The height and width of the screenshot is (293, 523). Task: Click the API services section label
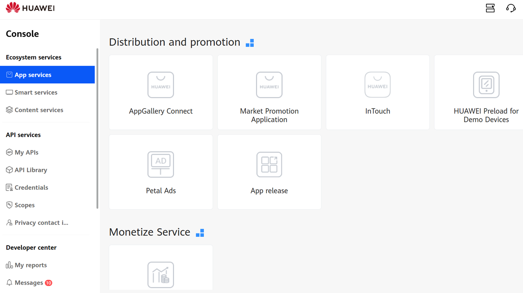click(23, 135)
